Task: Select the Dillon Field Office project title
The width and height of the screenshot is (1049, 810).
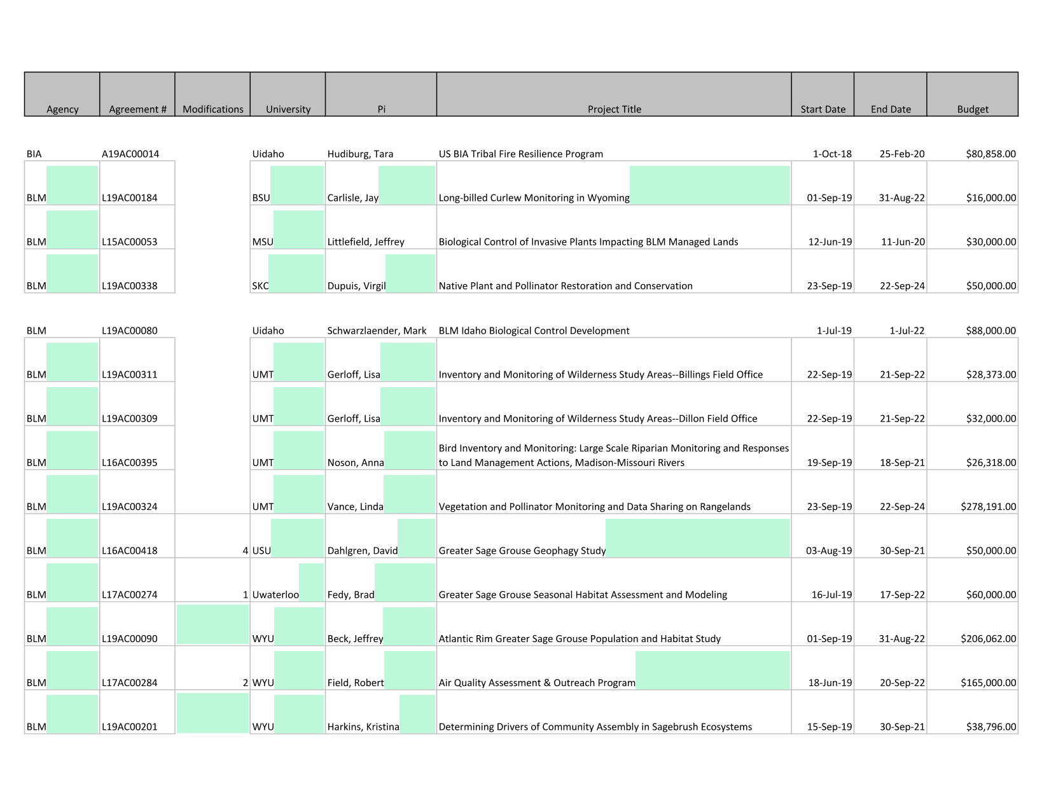Action: coord(598,418)
